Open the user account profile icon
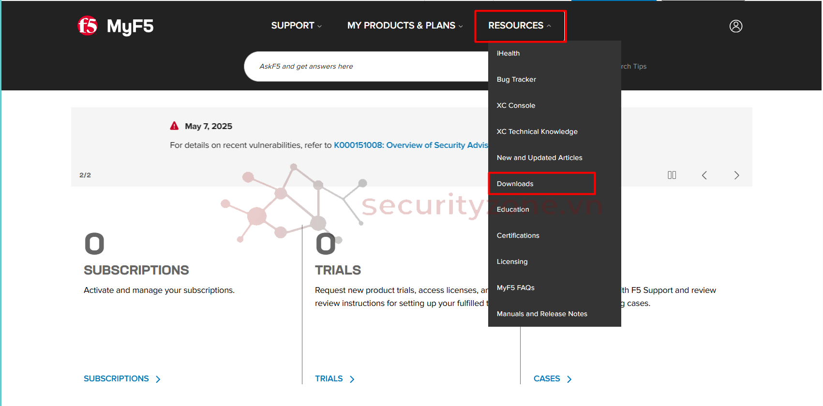This screenshot has width=823, height=406. [x=736, y=26]
